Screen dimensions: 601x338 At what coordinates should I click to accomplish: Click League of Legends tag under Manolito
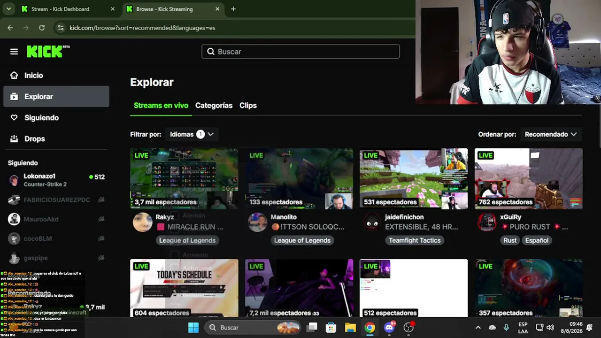tap(302, 240)
